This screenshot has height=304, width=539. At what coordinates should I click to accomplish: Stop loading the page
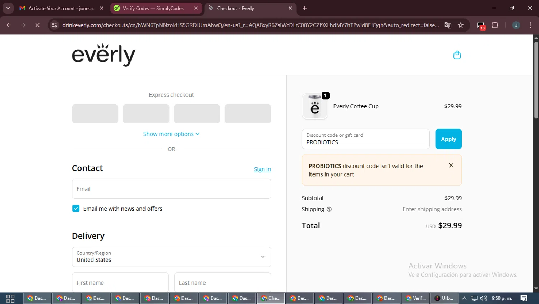(x=37, y=25)
